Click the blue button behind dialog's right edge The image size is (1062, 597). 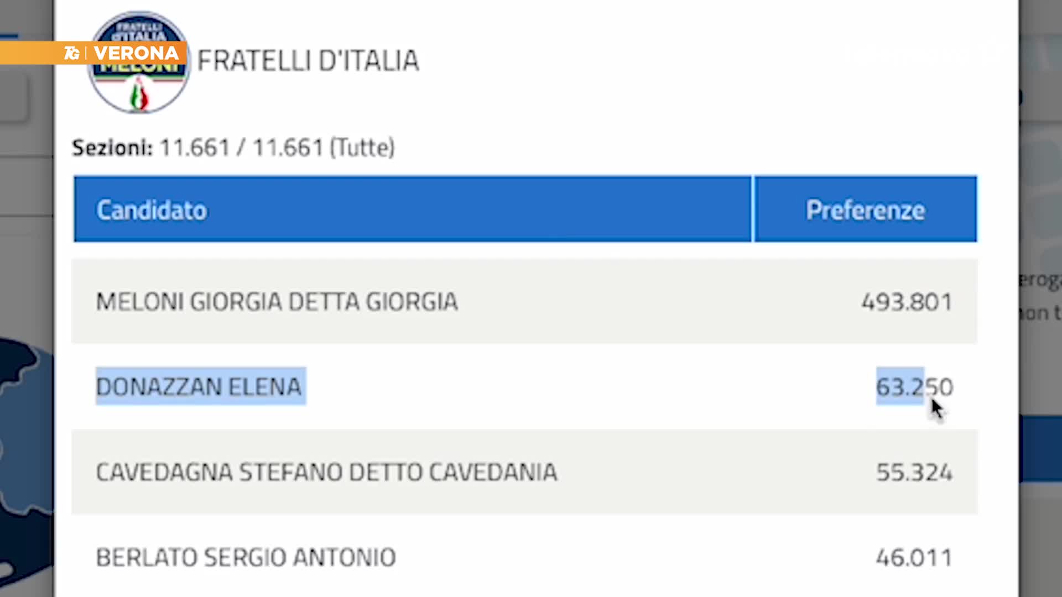[1040, 449]
